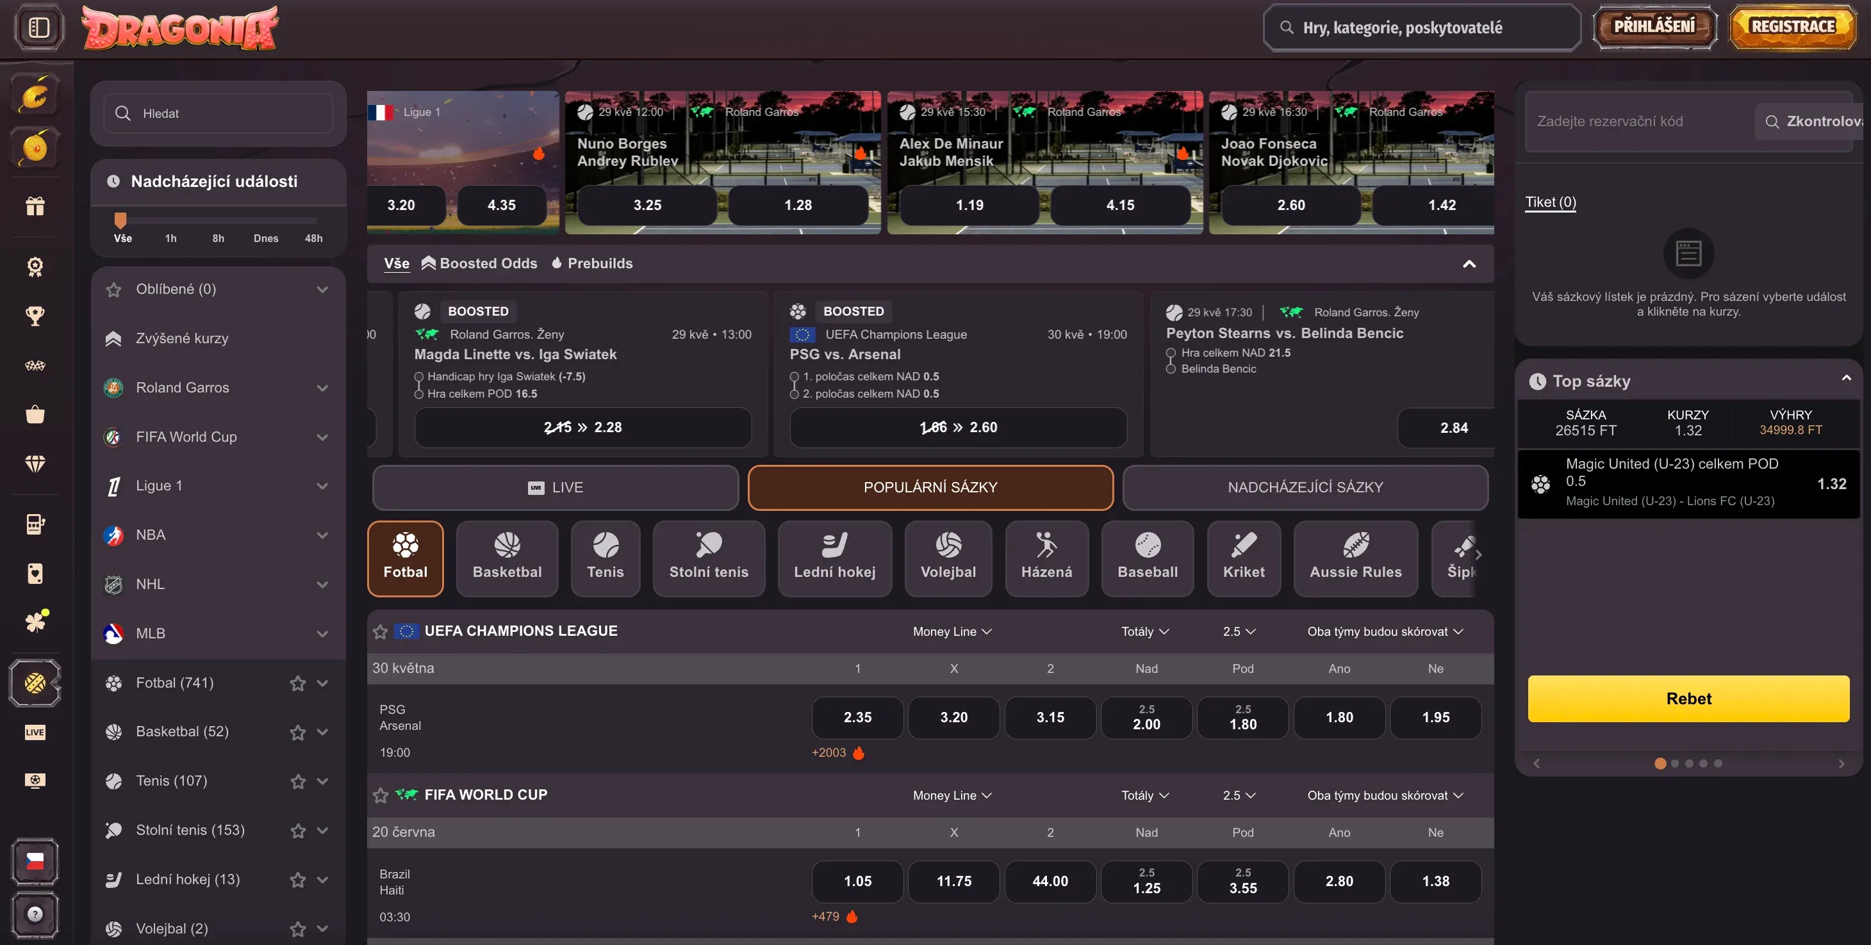This screenshot has width=1871, height=945.
Task: Open the shopping bag shop icon
Action: pyautogui.click(x=35, y=414)
